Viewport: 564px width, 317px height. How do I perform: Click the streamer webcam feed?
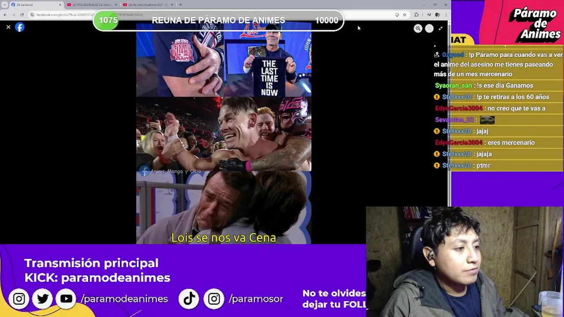465,262
